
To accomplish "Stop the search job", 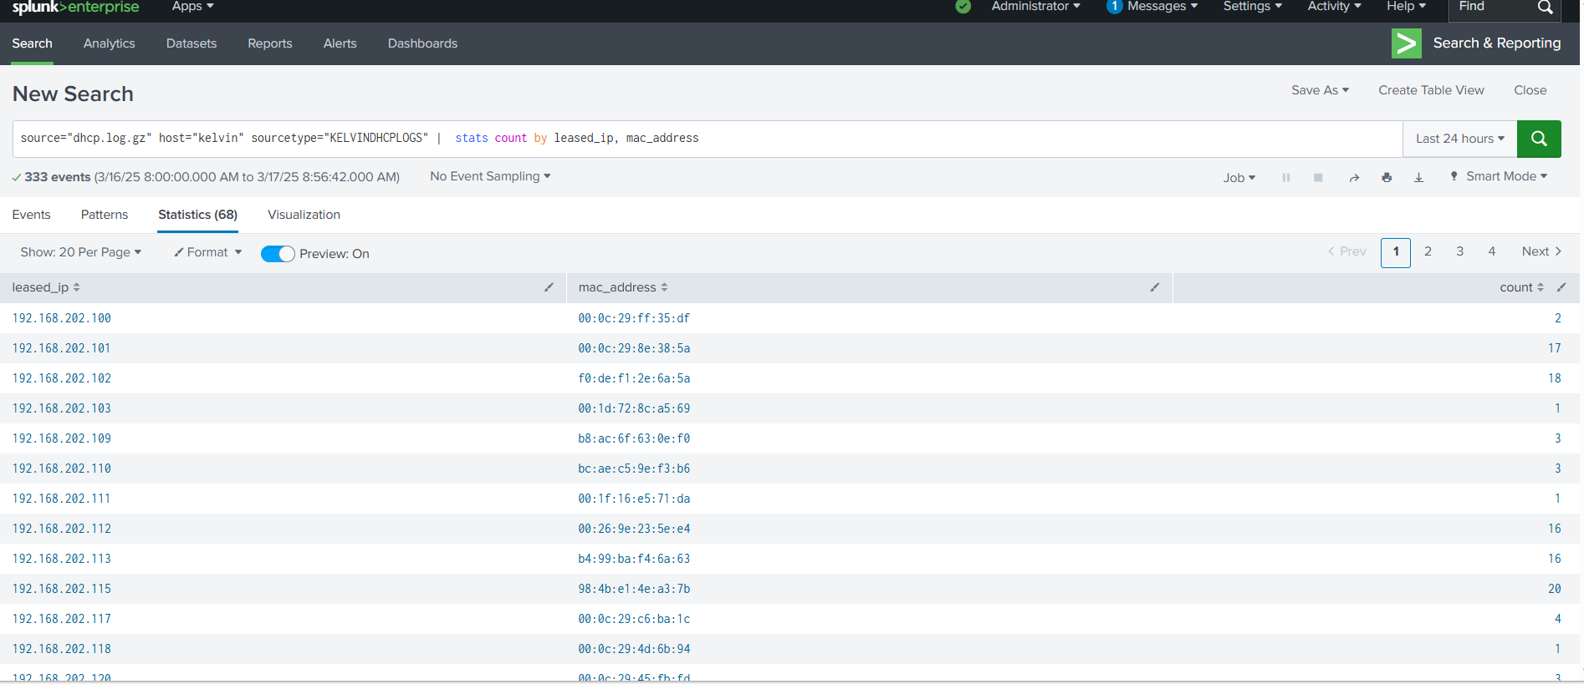I will point(1318,177).
